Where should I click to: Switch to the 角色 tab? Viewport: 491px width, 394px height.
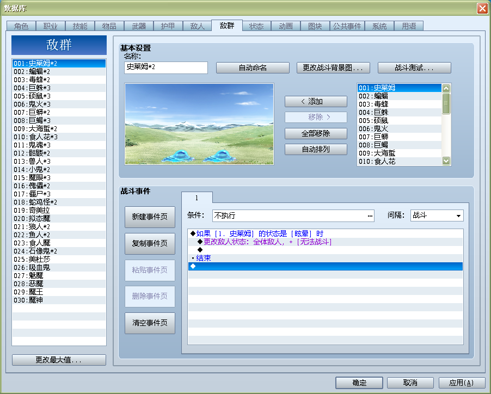click(21, 26)
